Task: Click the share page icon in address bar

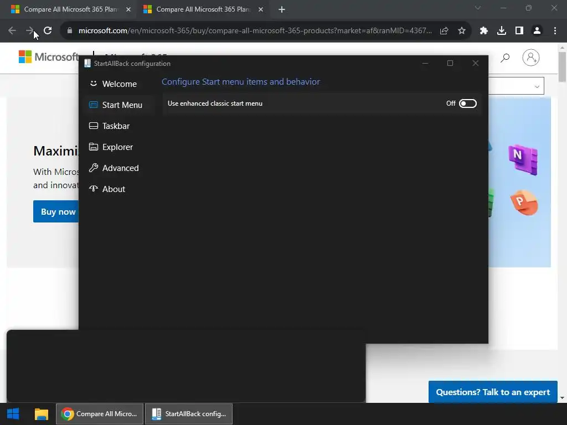Action: pyautogui.click(x=444, y=31)
